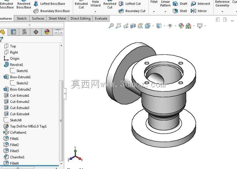Click the Previous View icon

pyautogui.click(x=126, y=26)
